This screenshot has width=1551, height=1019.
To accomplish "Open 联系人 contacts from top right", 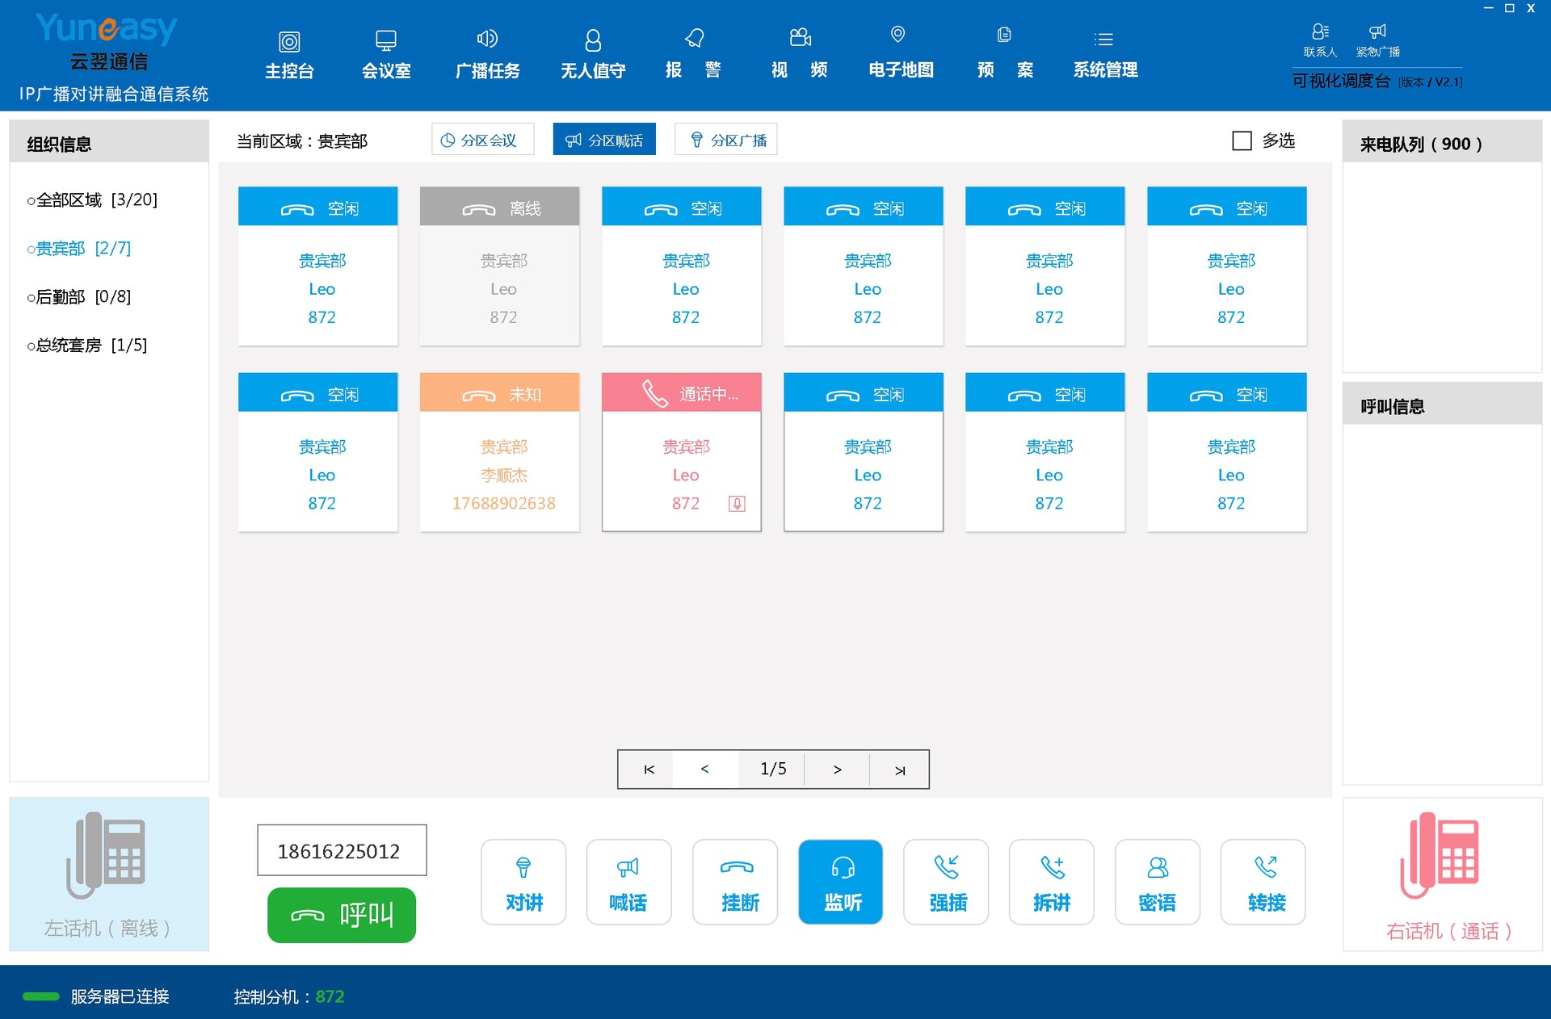I will [x=1318, y=39].
